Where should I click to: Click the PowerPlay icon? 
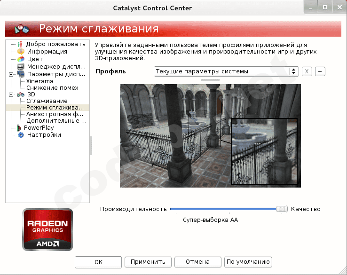pos(19,128)
